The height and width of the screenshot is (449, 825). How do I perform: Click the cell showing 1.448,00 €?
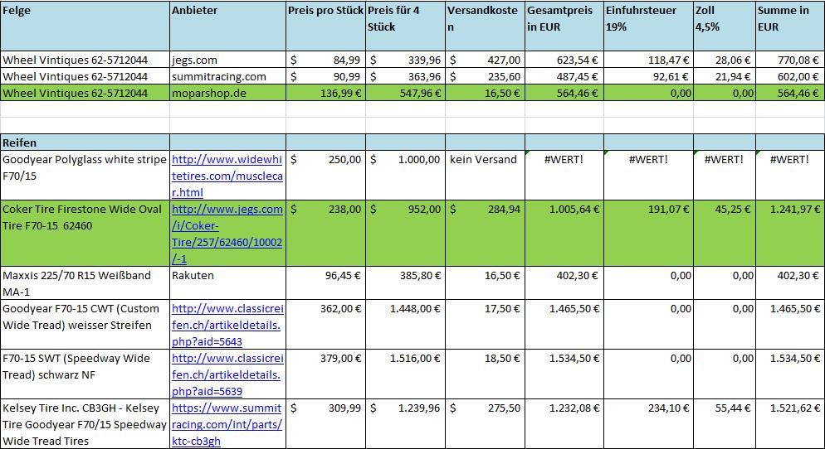(406, 325)
